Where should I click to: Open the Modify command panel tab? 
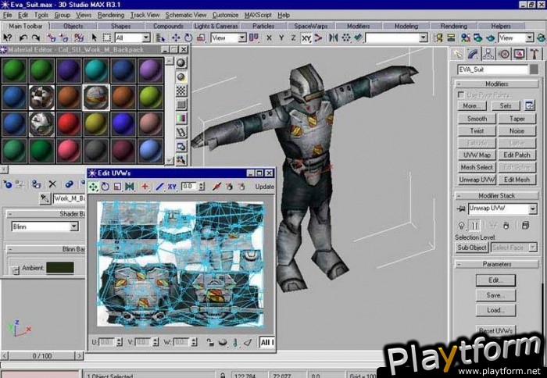473,54
